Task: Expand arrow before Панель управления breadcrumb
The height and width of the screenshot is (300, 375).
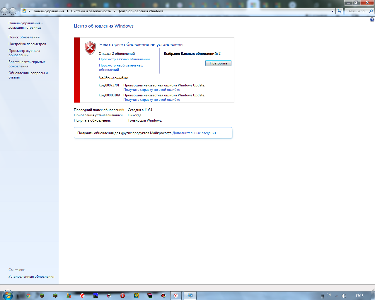Action: (29, 11)
